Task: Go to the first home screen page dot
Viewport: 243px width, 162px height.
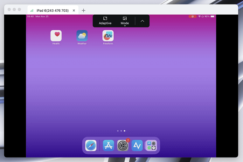Action: pyautogui.click(x=118, y=131)
